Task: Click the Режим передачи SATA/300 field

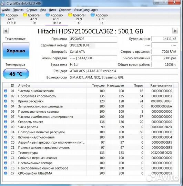Action: click(x=93, y=58)
